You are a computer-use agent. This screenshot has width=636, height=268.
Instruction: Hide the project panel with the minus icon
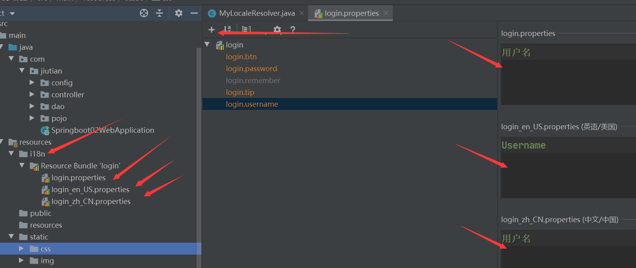tap(194, 13)
